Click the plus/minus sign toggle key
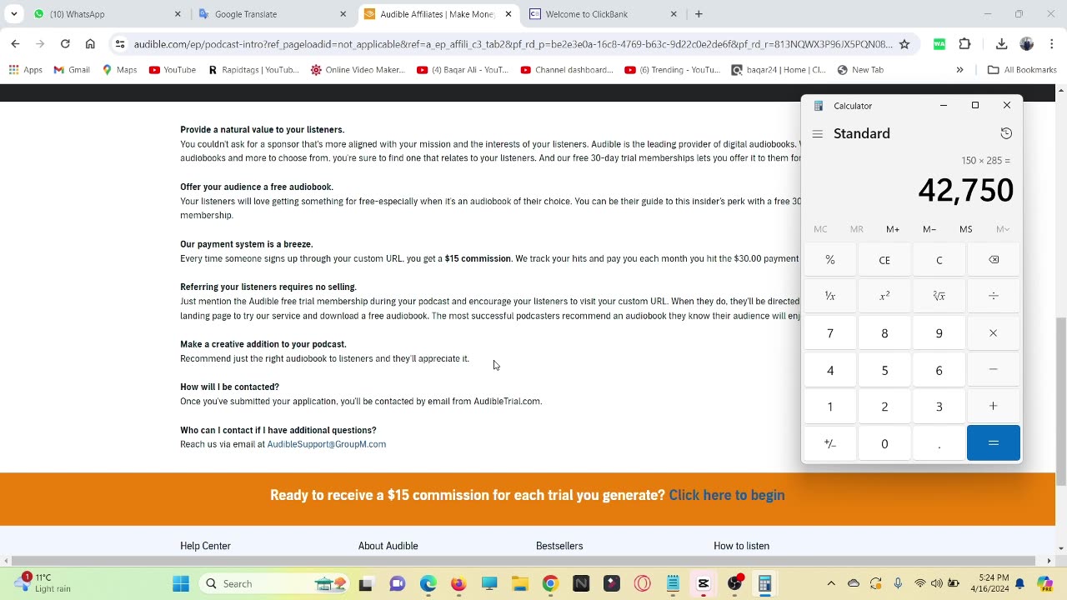The image size is (1067, 600). tap(830, 443)
